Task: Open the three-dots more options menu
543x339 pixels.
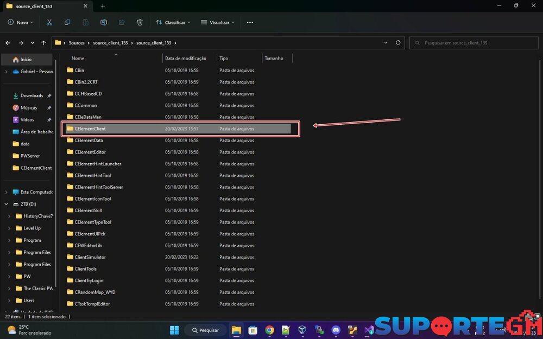Action: pyautogui.click(x=250, y=22)
